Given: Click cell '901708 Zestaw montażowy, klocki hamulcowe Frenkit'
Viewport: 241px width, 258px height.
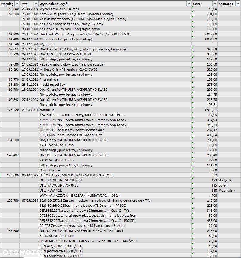Looking at the screenshot, I should [115, 226].
